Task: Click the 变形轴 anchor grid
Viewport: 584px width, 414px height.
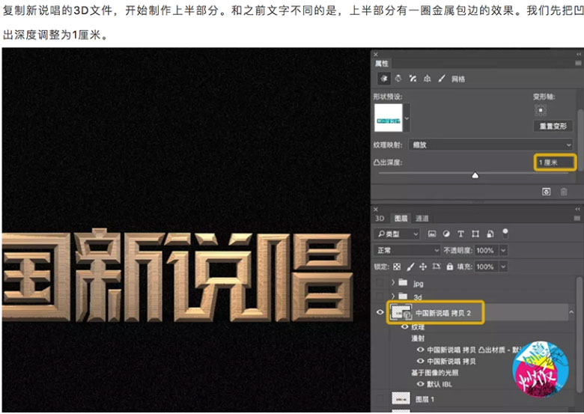Action: point(541,110)
